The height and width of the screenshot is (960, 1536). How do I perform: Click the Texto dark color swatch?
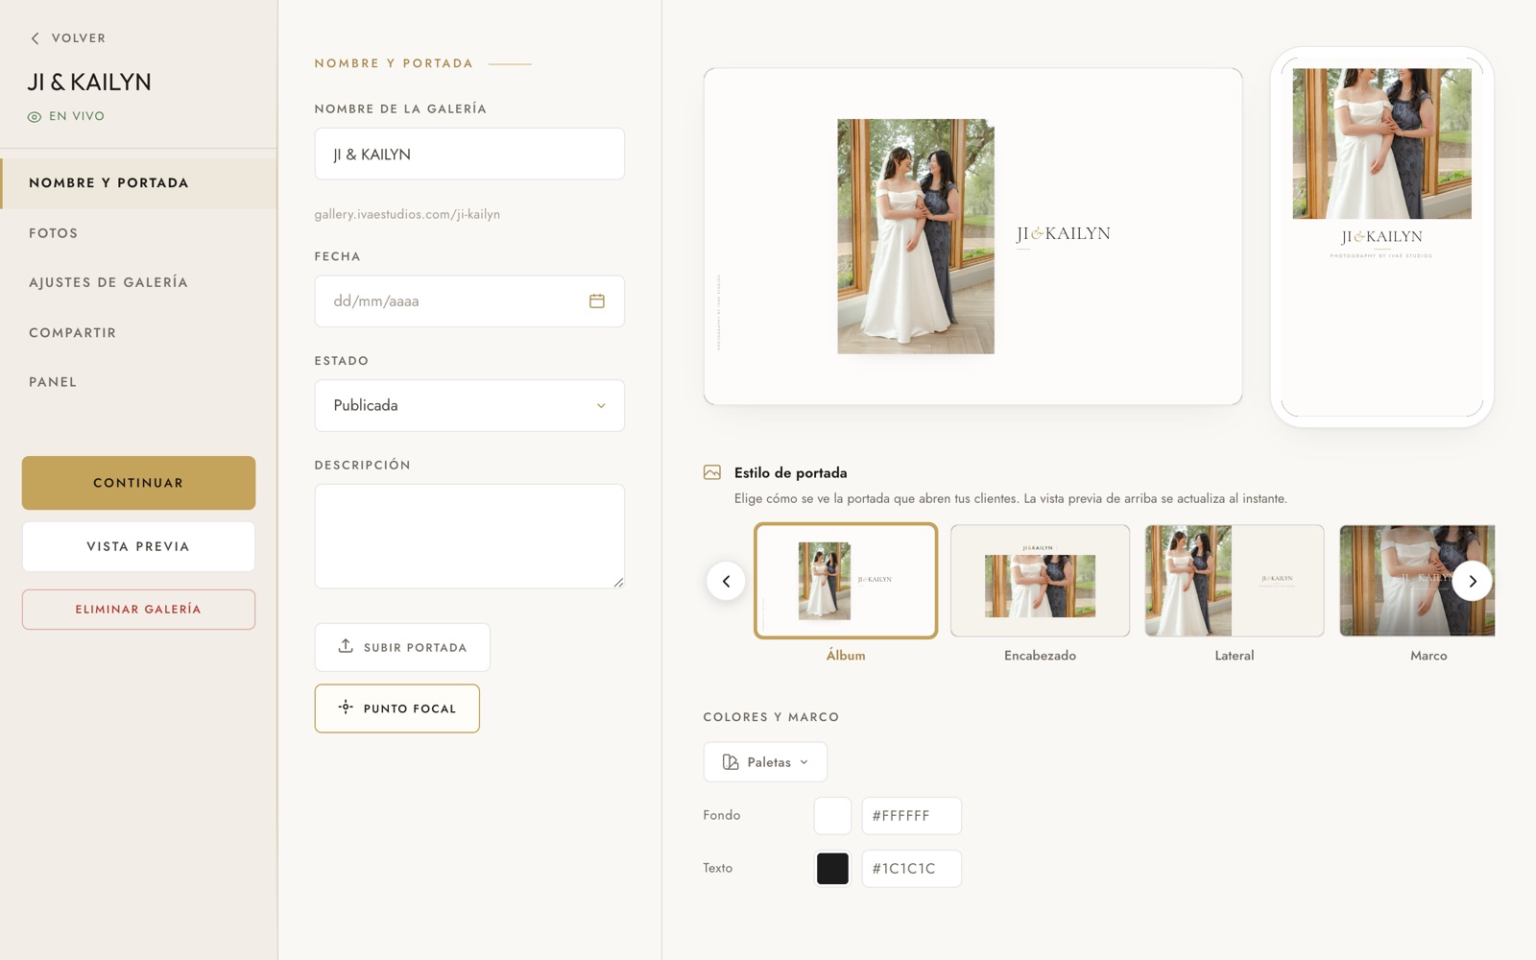[x=832, y=869]
